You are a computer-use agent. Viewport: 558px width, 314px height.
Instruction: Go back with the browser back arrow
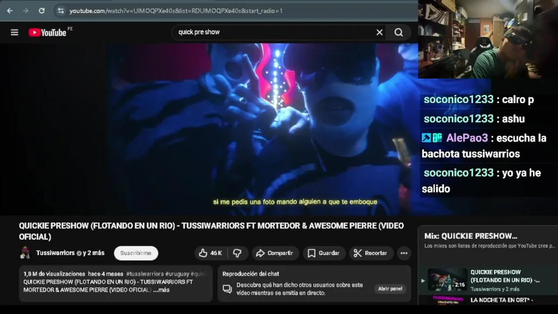click(x=10, y=10)
